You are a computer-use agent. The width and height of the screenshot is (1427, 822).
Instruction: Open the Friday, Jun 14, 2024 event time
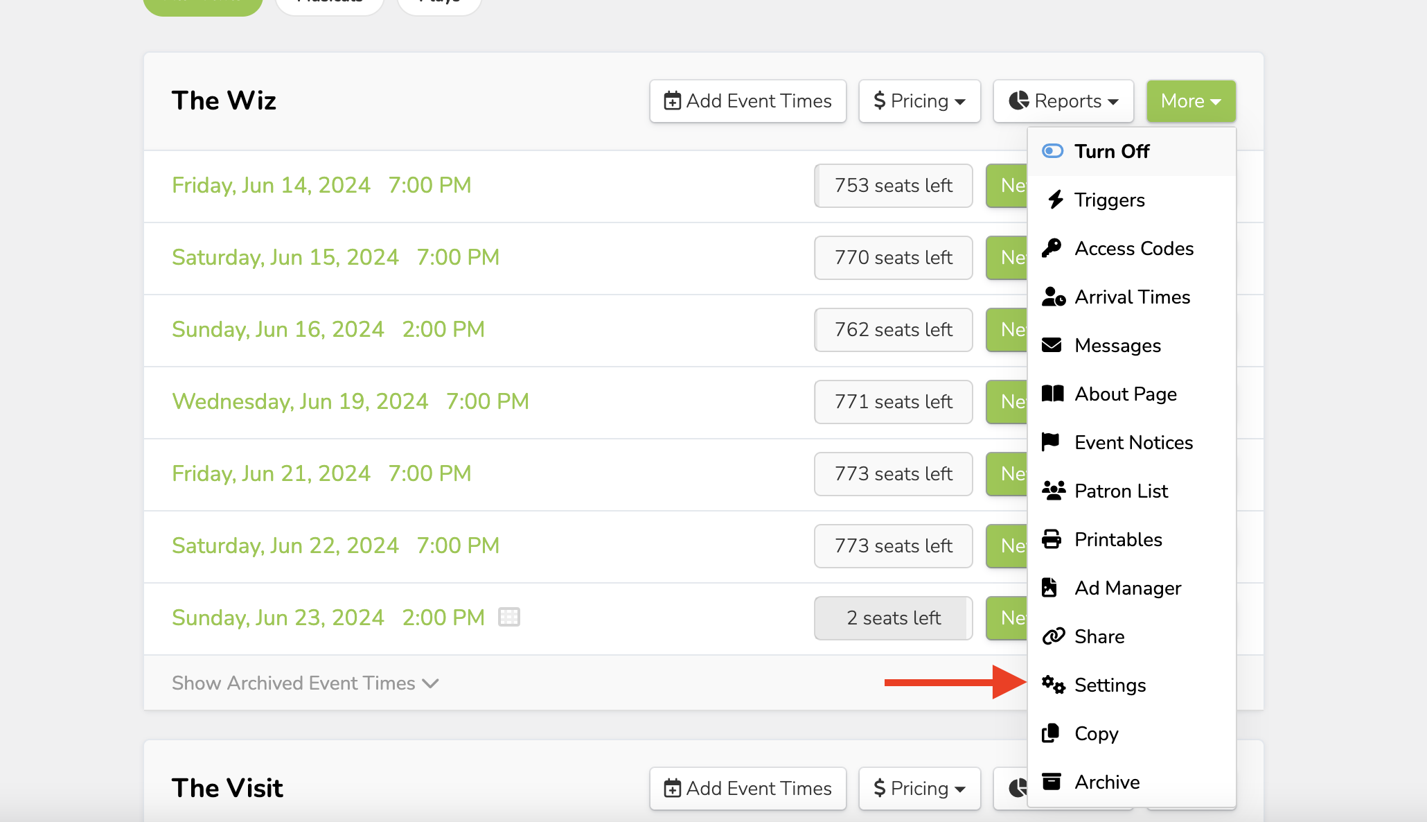(x=321, y=185)
